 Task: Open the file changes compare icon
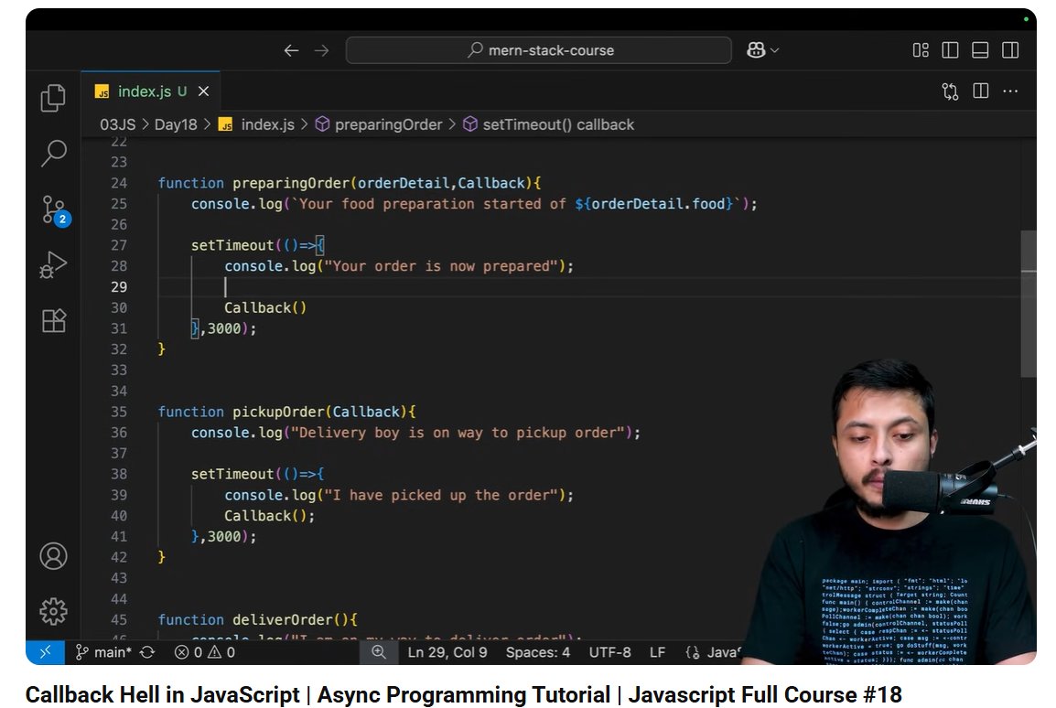pos(950,91)
